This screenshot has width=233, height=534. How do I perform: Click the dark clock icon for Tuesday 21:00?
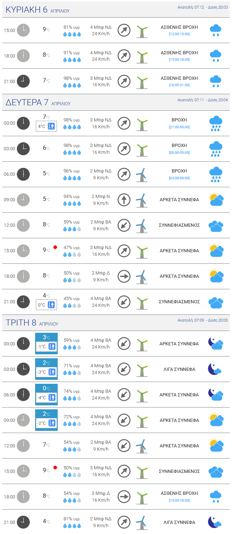click(23, 522)
